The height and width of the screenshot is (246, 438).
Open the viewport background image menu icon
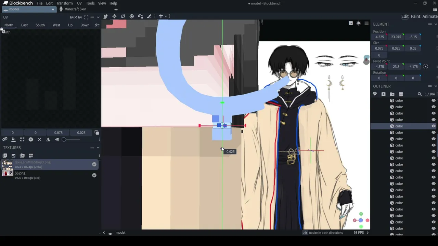(x=351, y=23)
